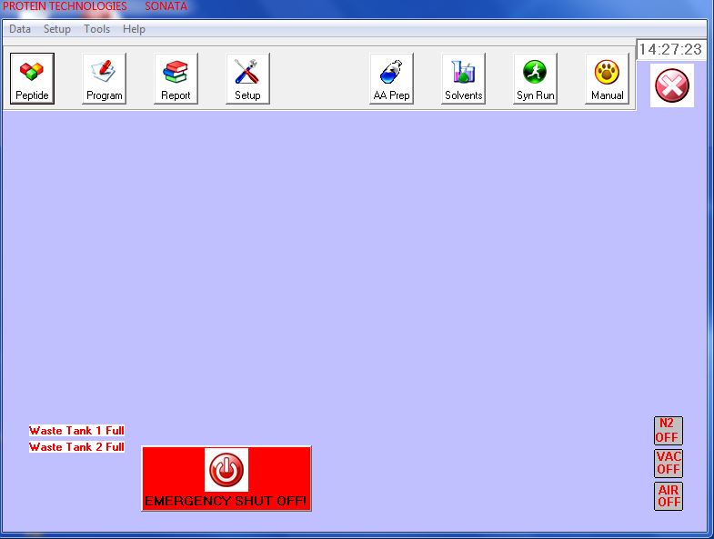Click the Waste Tank 2 Full warning
Screen dimensions: 714x539
point(76,447)
